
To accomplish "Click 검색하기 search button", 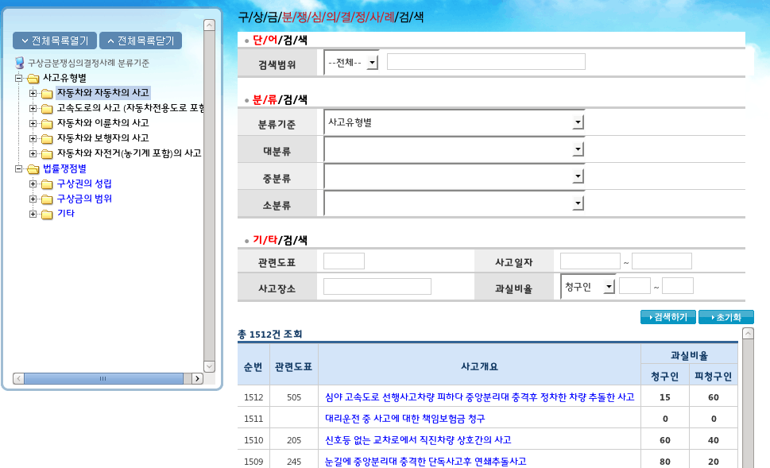I will (667, 317).
